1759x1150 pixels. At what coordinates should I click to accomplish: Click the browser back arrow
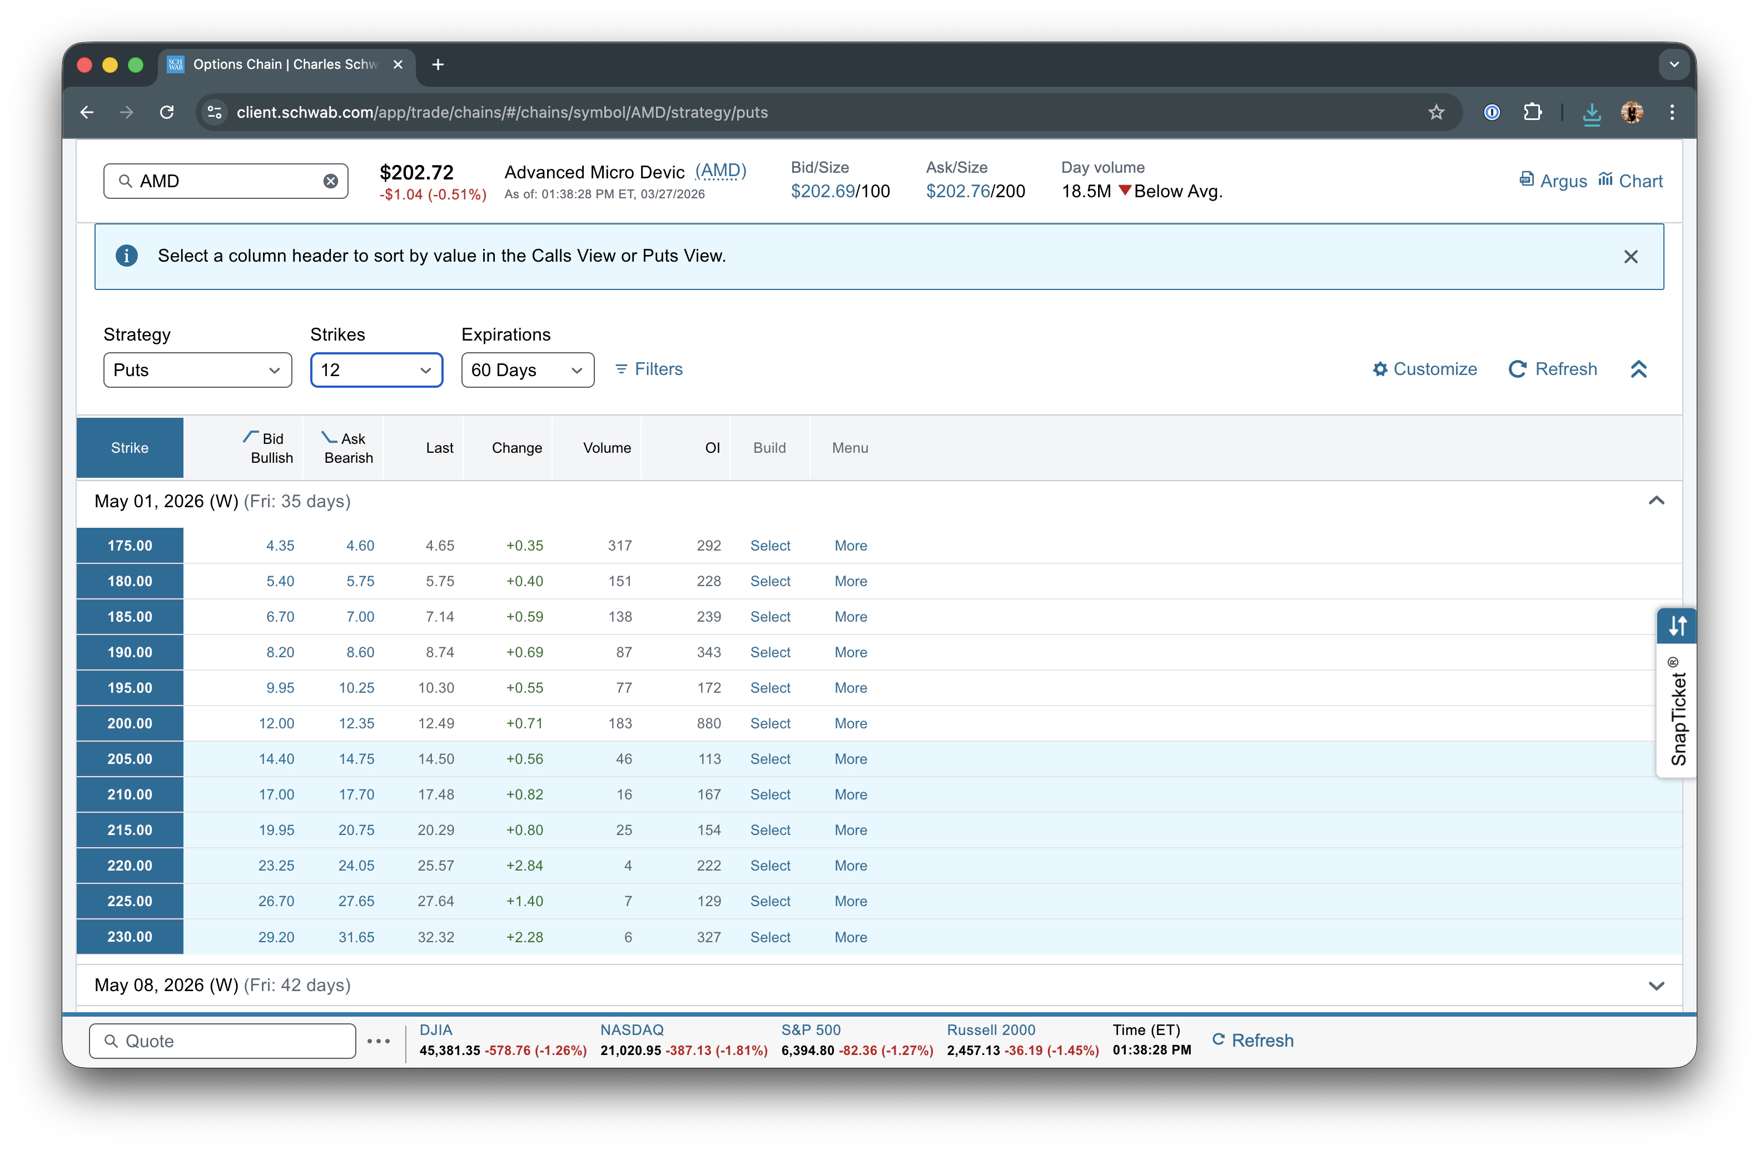pos(87,112)
